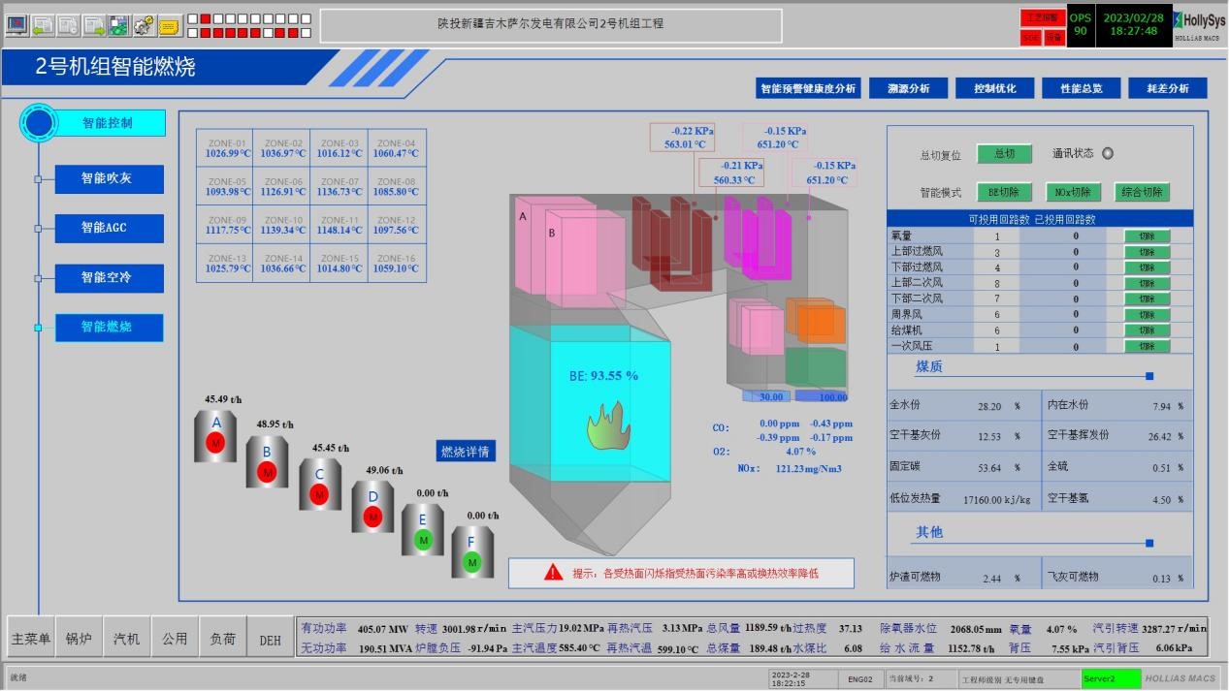
Task: Select coal mill E green motor icon
Action: click(x=422, y=538)
